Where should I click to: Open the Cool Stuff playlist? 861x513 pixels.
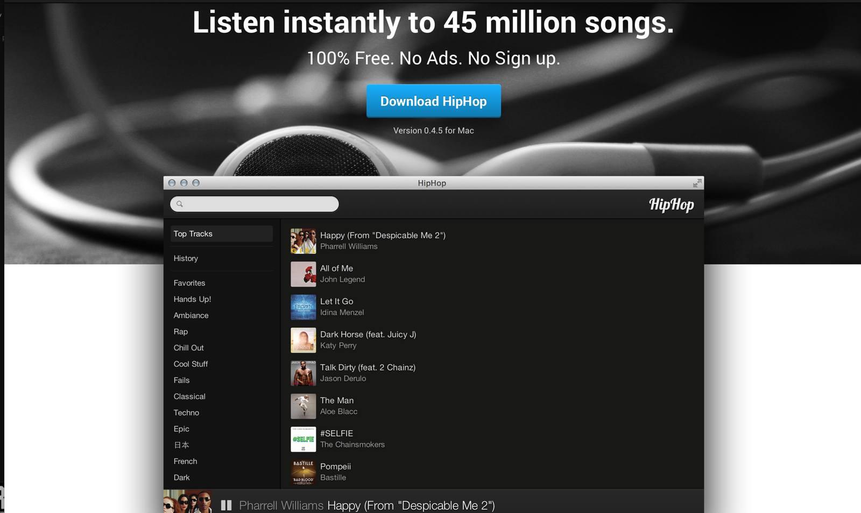pos(190,364)
